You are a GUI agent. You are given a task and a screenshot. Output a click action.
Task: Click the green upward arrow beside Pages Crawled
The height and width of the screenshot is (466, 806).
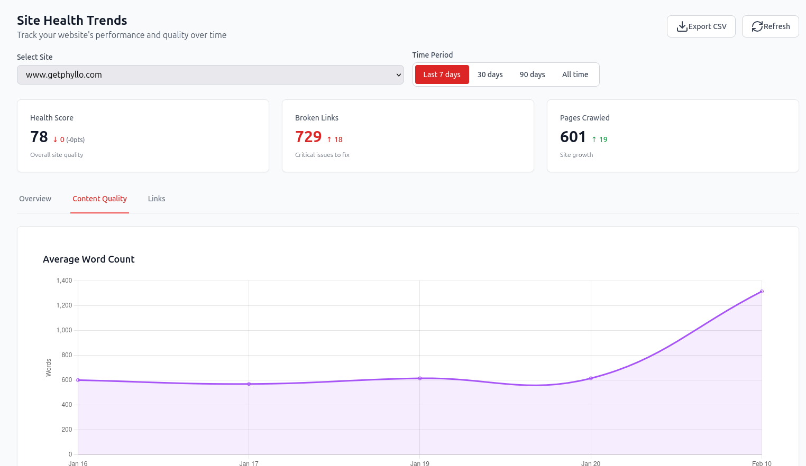click(x=593, y=139)
